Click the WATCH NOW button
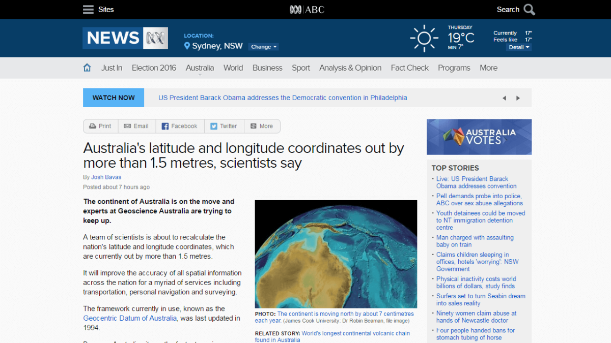The height and width of the screenshot is (343, 611). [113, 98]
